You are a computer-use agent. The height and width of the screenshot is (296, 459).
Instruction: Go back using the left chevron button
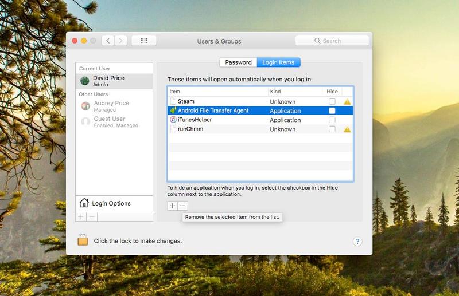tap(108, 41)
